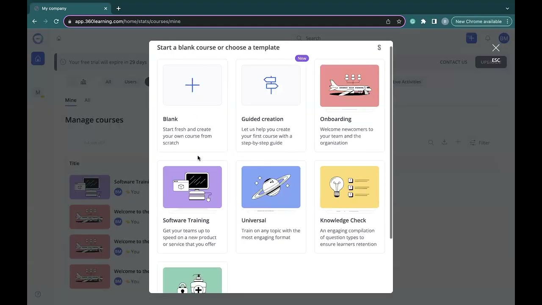Screen dimensions: 542x305
Task: Click the 360Learning logo in the sidebar
Action: [x=38, y=38]
